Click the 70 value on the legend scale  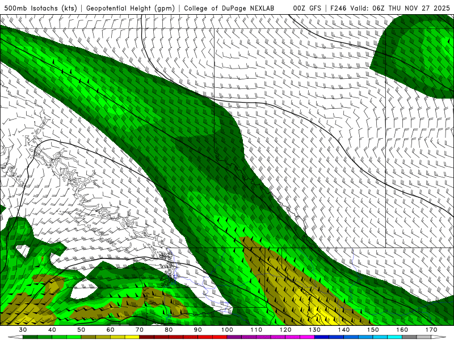coord(140,330)
